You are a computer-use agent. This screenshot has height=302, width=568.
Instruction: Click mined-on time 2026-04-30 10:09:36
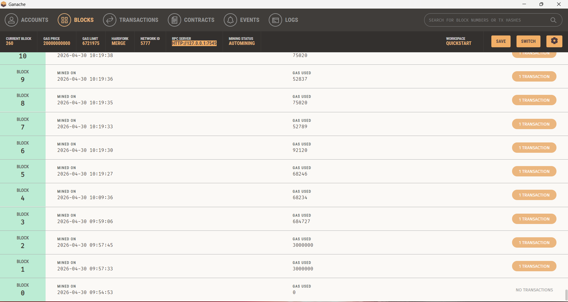tap(85, 197)
